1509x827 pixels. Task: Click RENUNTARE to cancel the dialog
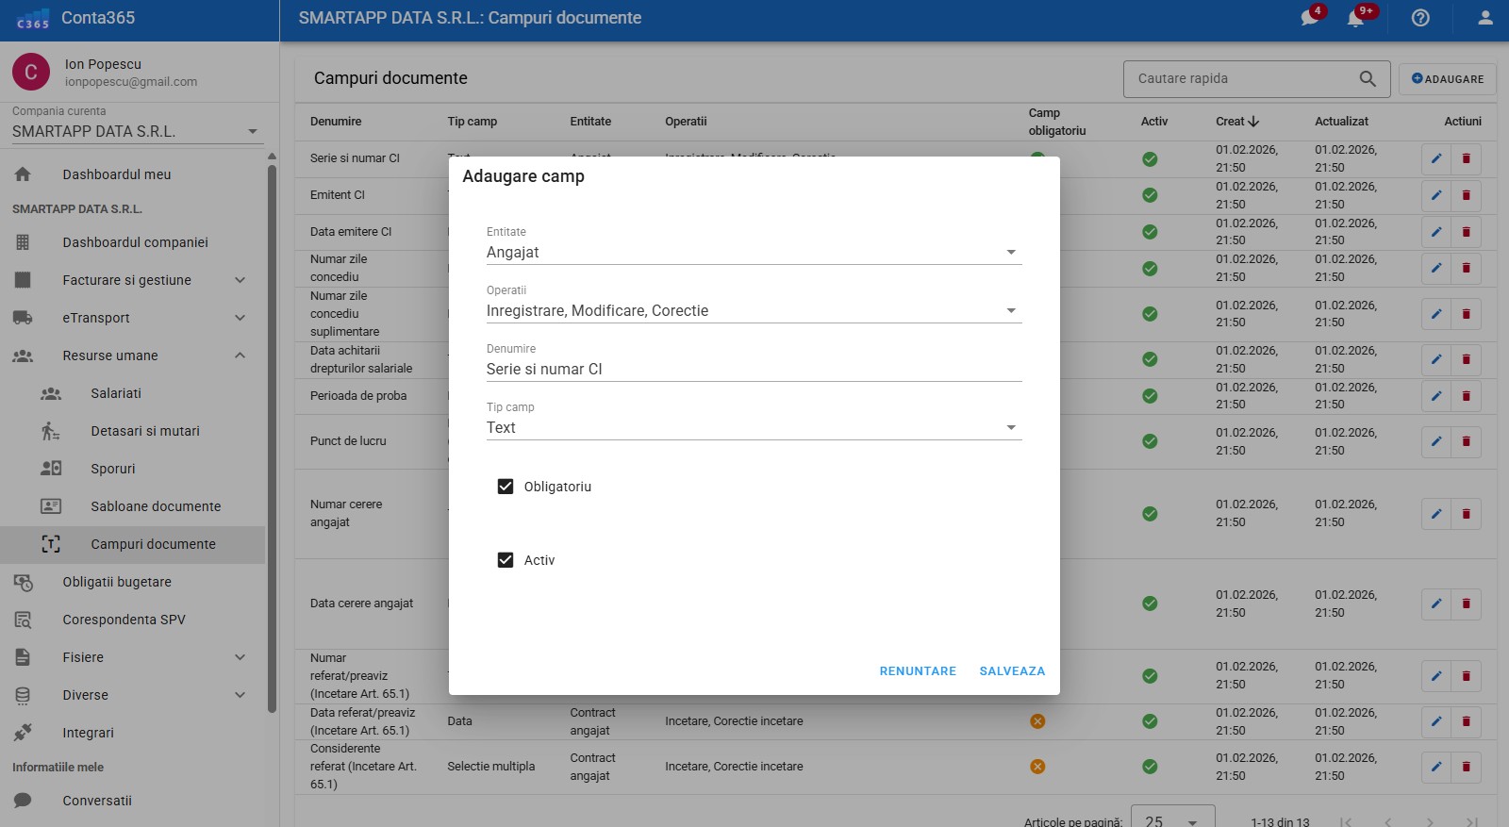(918, 671)
